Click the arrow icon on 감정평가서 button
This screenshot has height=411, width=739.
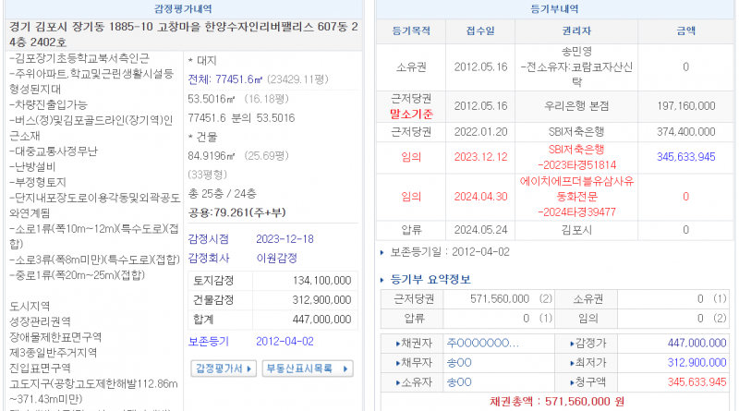[x=249, y=368]
